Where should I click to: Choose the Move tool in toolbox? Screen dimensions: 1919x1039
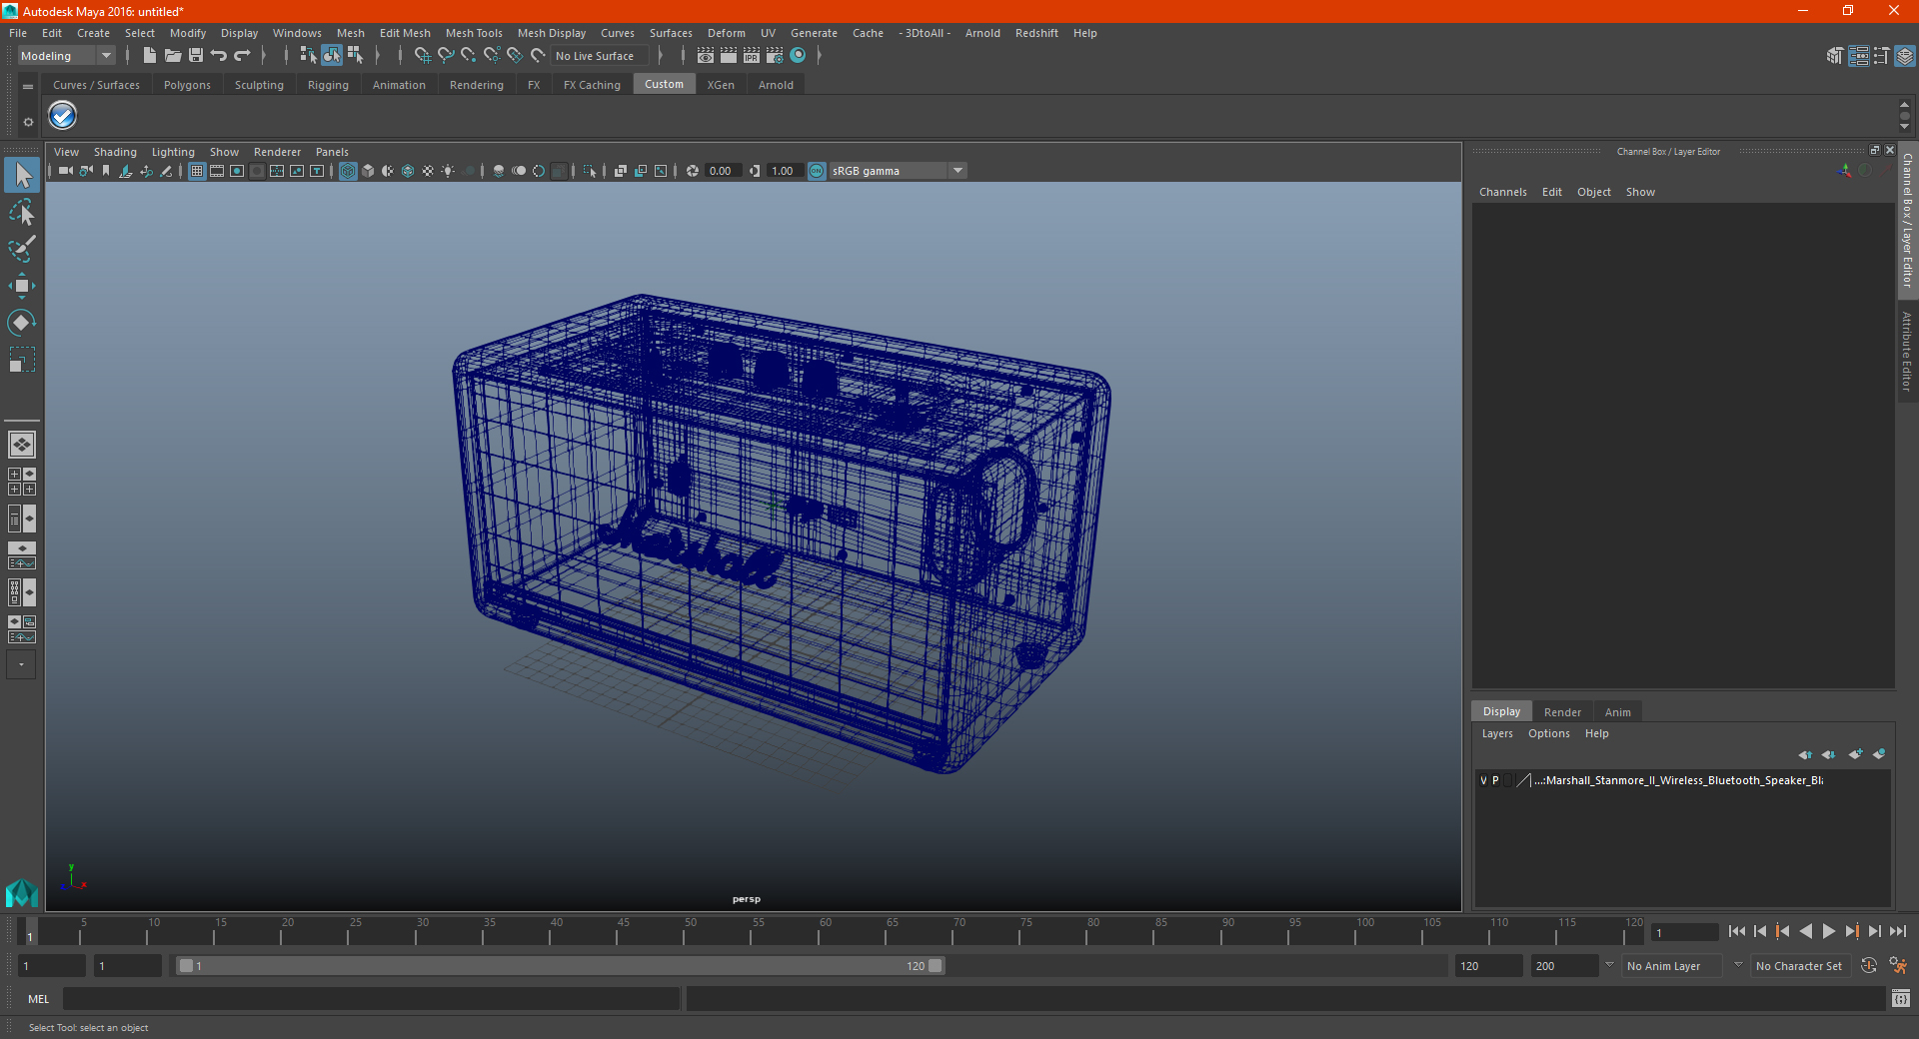coord(22,286)
